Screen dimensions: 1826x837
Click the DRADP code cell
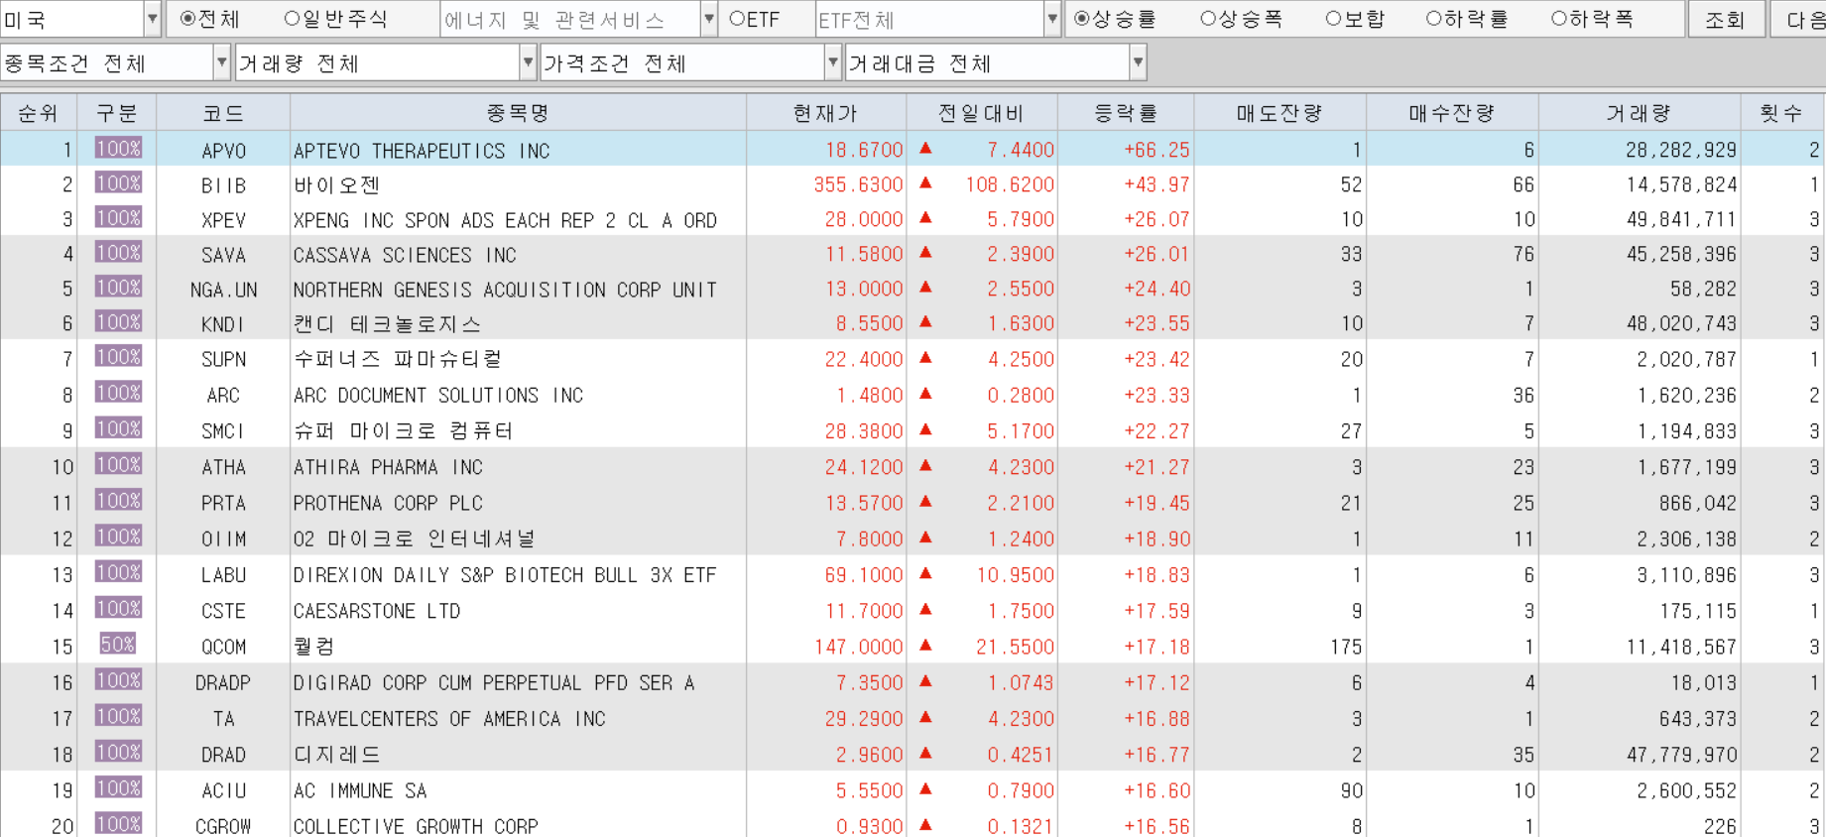tap(223, 683)
